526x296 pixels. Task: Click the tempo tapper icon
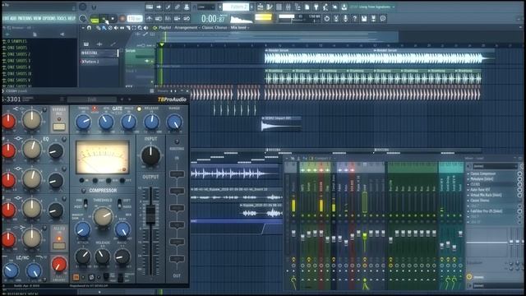pyautogui.click(x=325, y=7)
